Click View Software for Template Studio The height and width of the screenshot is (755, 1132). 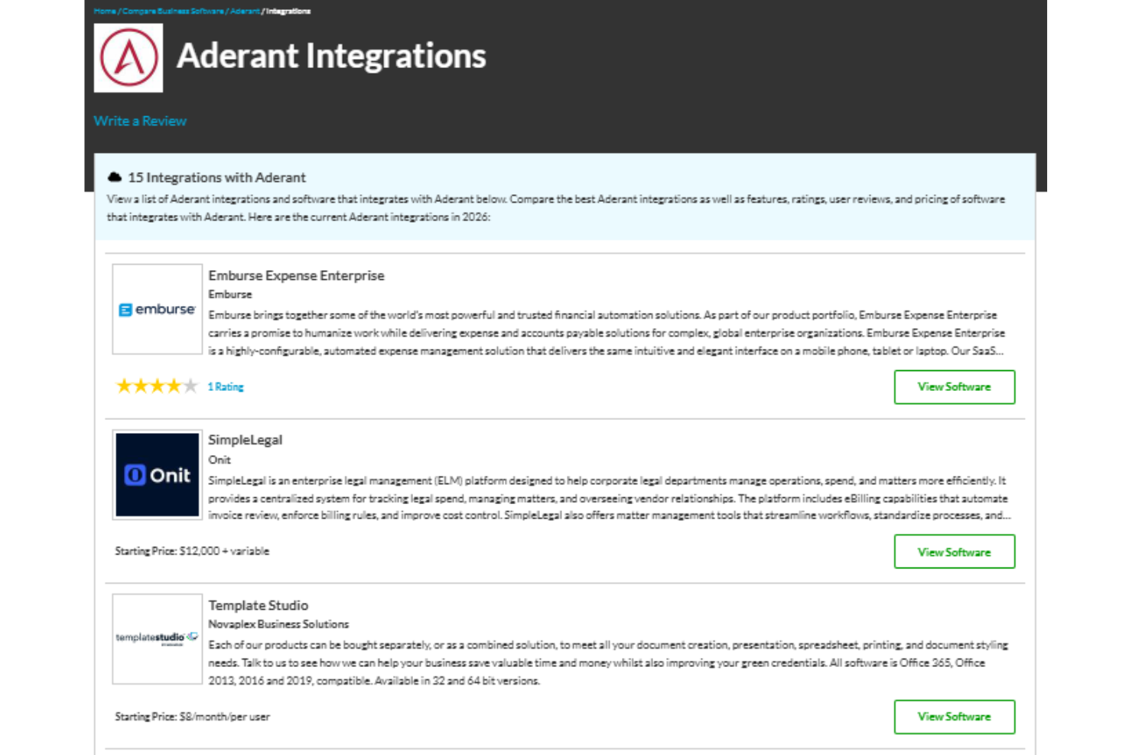(954, 717)
